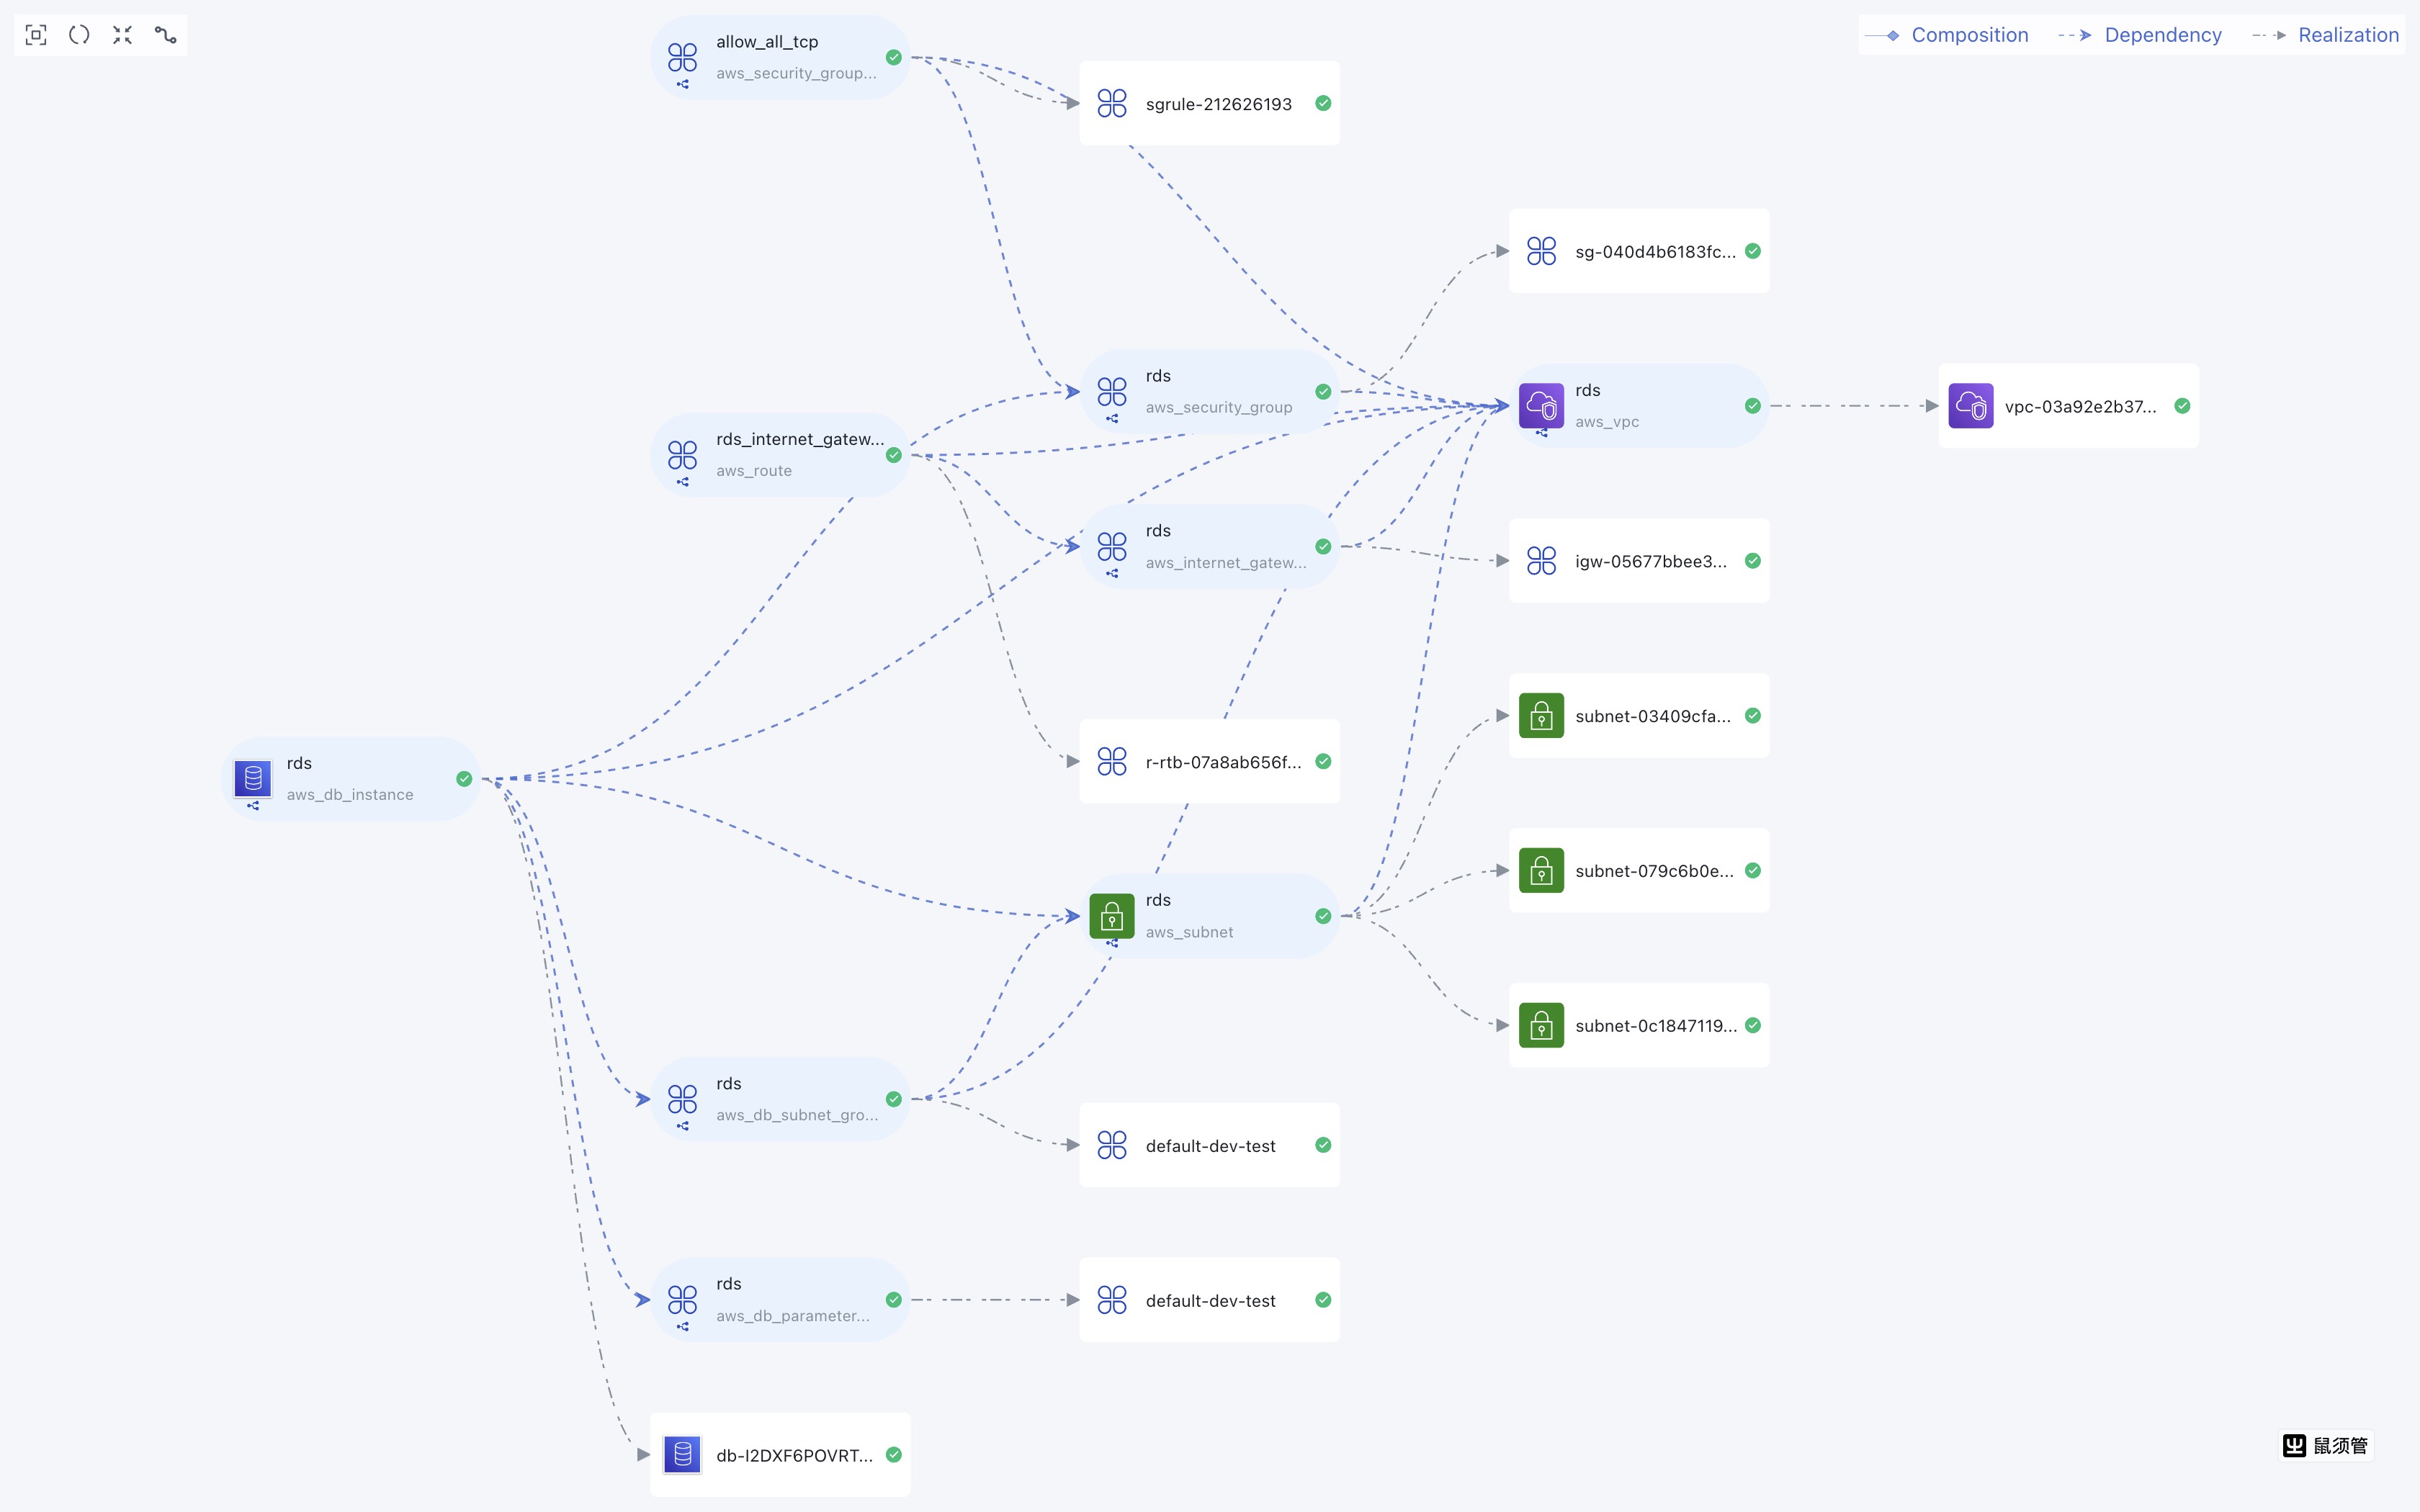2420x1512 pixels.
Task: Click the 'allow_all_tcp' node label
Action: tap(767, 42)
